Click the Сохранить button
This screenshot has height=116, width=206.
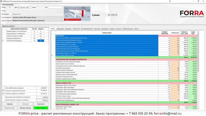(10, 104)
